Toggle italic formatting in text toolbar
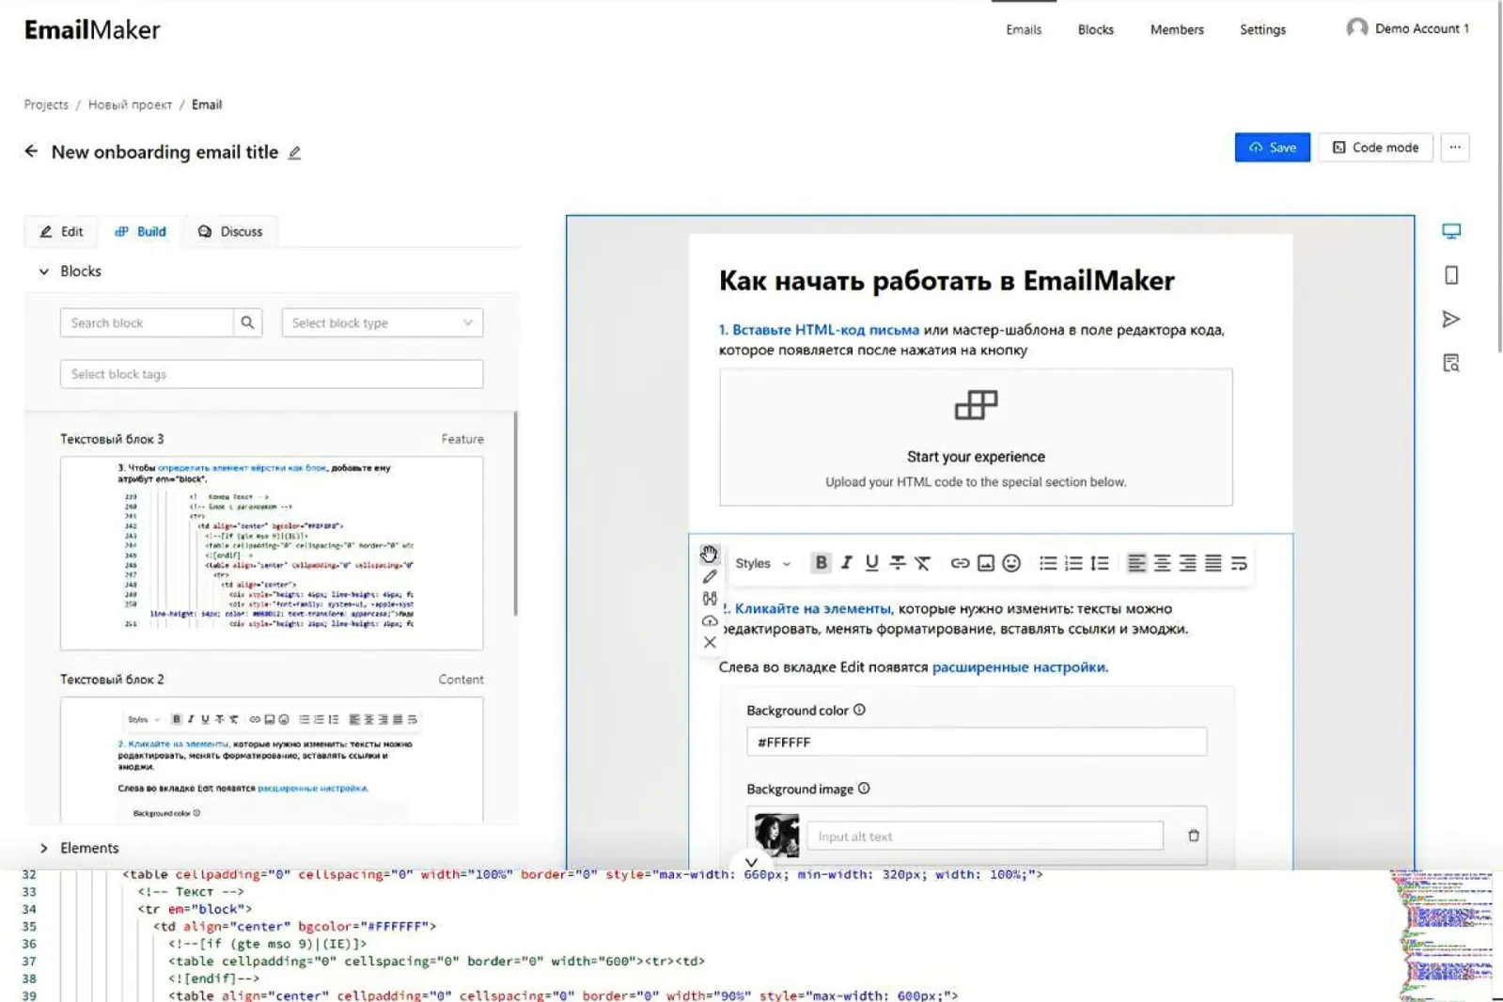 point(847,563)
